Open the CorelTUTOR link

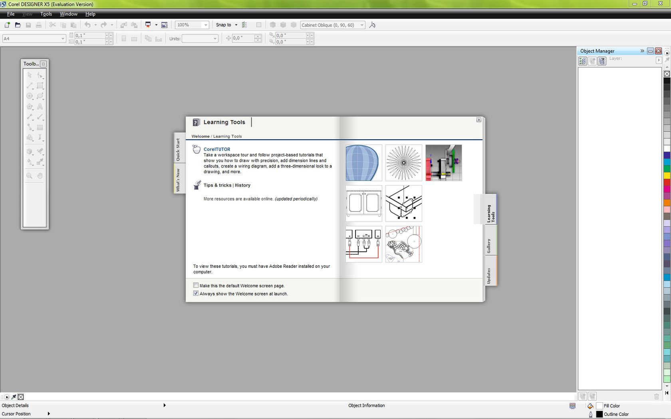point(217,149)
